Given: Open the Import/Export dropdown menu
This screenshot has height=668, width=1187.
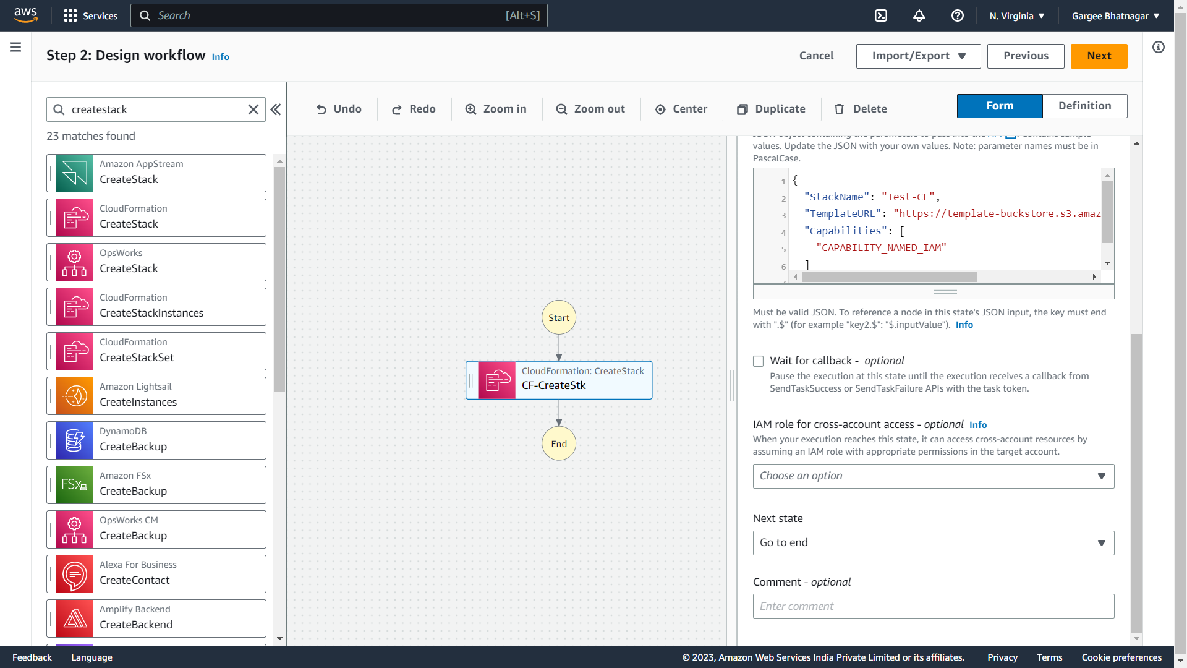Looking at the screenshot, I should [918, 56].
